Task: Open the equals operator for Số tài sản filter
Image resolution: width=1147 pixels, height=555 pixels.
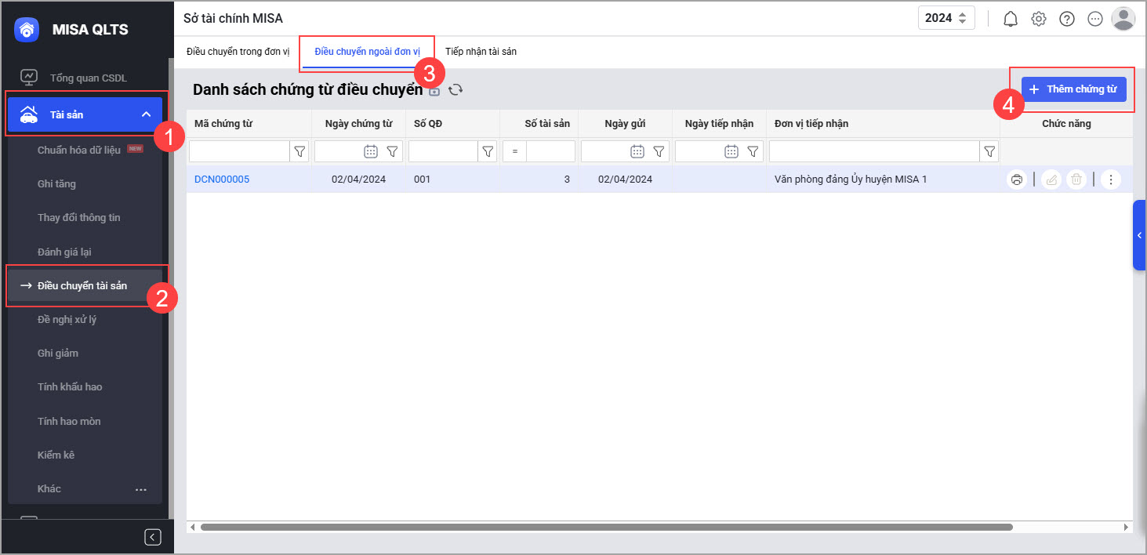Action: (x=514, y=151)
